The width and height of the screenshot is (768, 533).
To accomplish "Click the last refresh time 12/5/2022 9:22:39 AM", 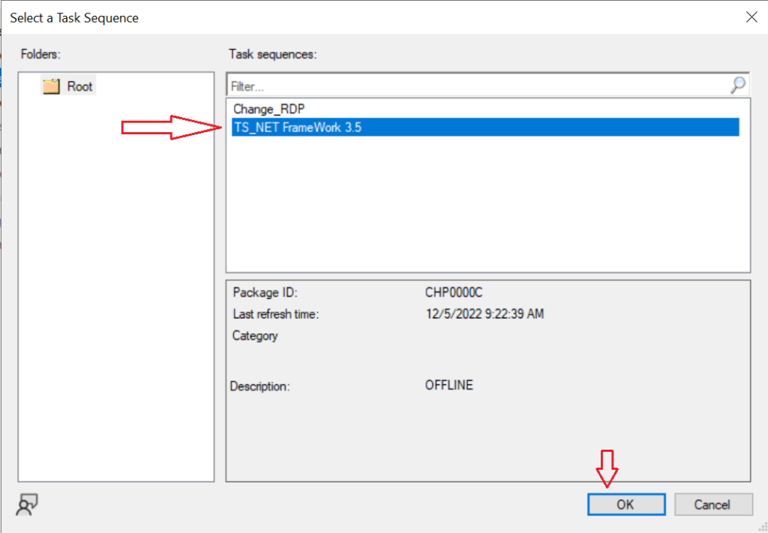I will click(484, 314).
